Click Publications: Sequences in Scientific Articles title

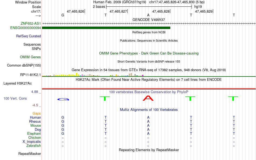tap(149, 41)
